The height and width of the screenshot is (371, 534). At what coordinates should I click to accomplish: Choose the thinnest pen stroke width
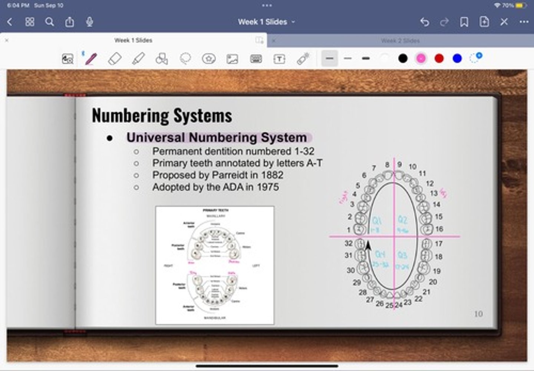tap(329, 59)
